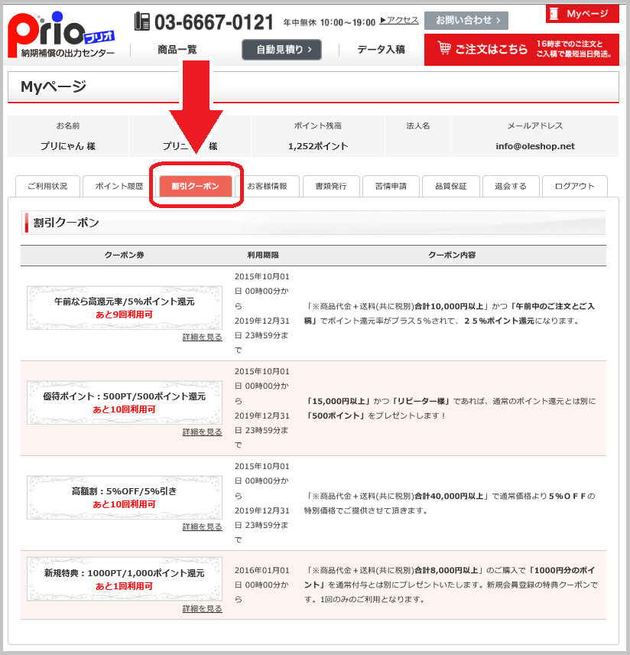This screenshot has height=655, width=630.
Task: Click the Prio logo
Action: point(61,34)
